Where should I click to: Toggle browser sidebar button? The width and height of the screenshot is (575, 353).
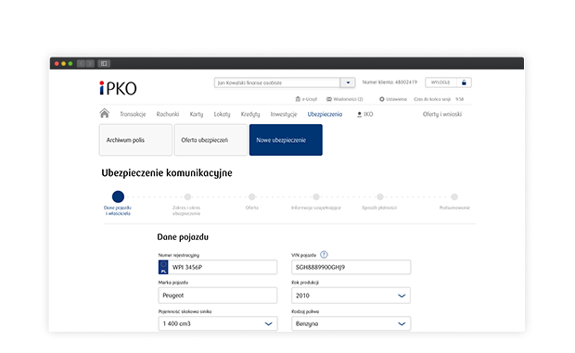(104, 64)
